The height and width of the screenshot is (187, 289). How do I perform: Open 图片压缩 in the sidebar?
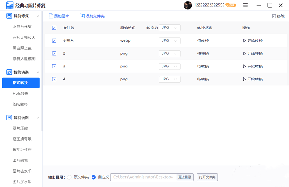pyautogui.click(x=20, y=128)
